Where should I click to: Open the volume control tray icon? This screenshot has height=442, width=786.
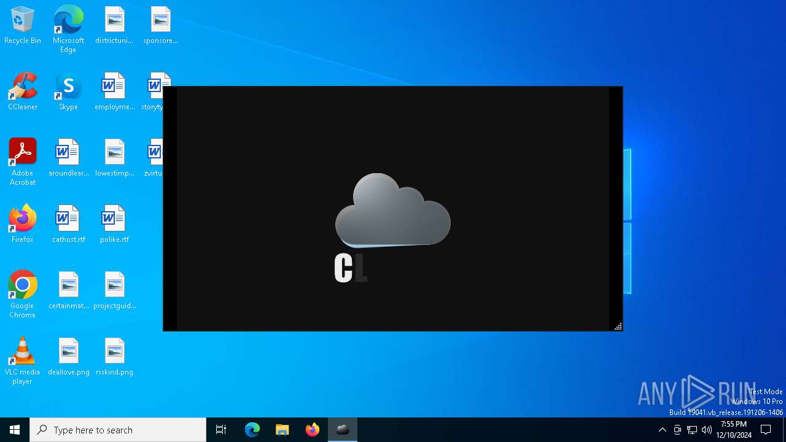point(707,430)
